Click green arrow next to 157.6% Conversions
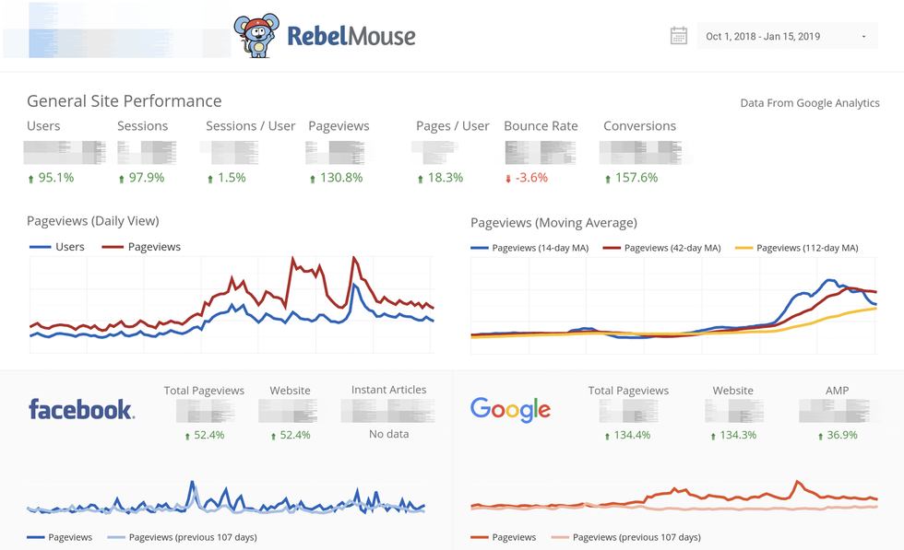This screenshot has height=550, width=904. (607, 179)
